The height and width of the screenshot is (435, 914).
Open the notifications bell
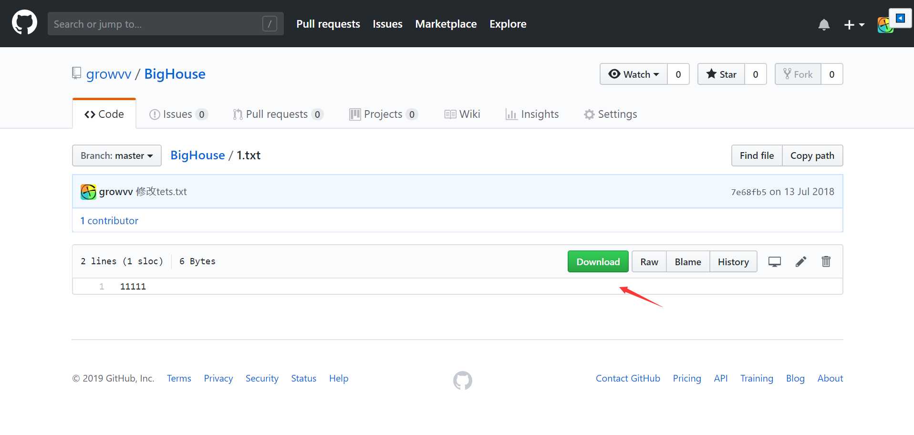pos(824,24)
